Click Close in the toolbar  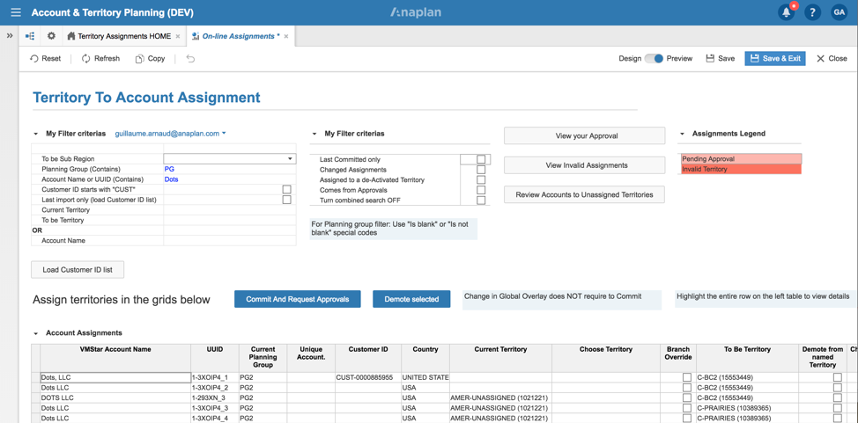pos(832,58)
